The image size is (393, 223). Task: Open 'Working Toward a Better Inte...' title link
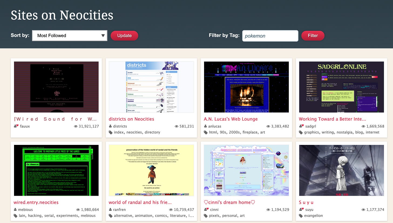pyautogui.click(x=332, y=119)
